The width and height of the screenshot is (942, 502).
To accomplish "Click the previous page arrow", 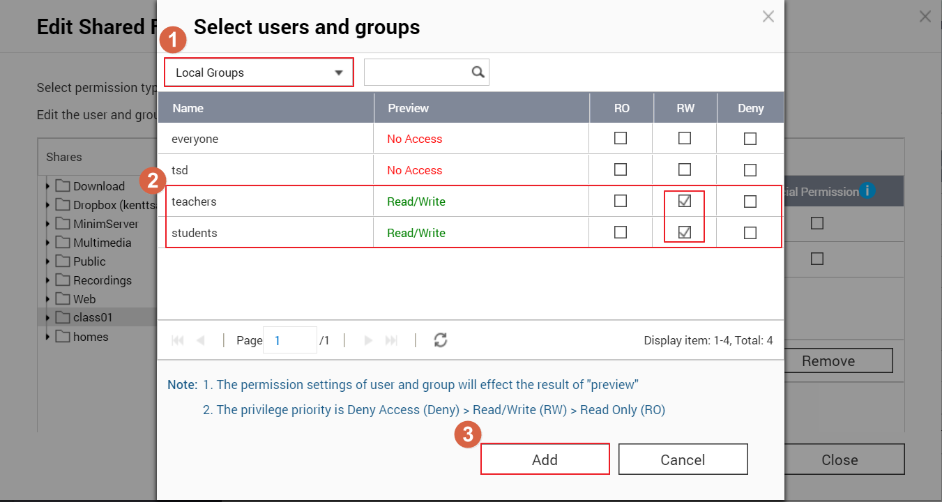I will point(201,340).
